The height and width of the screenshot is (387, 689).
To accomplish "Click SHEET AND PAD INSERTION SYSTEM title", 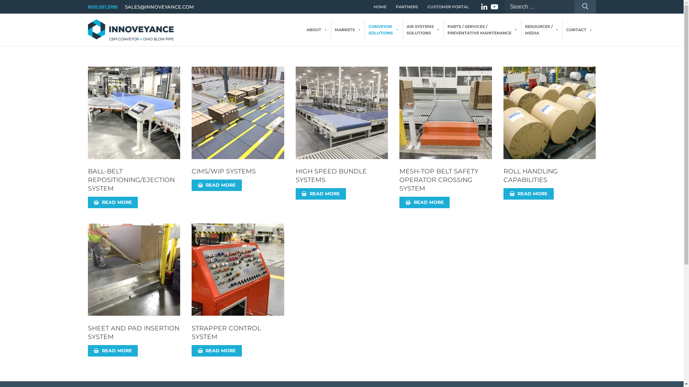I will 133,333.
